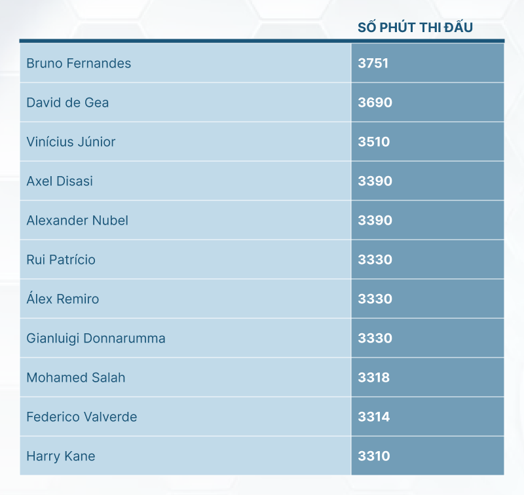
Task: Select Harry Kane in the list
Action: (x=61, y=456)
